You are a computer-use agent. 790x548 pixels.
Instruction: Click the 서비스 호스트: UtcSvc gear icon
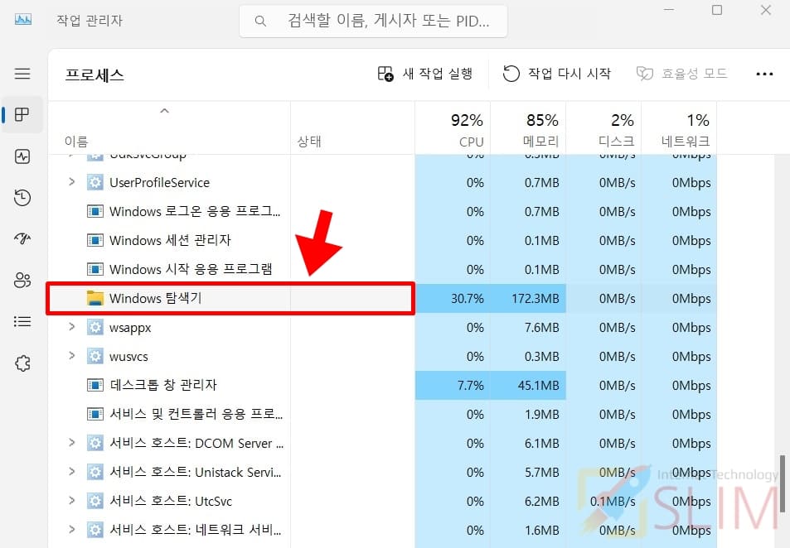pos(95,501)
